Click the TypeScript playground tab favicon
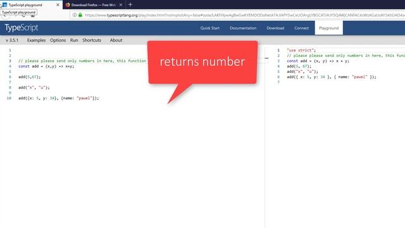The width and height of the screenshot is (405, 228). [4, 5]
